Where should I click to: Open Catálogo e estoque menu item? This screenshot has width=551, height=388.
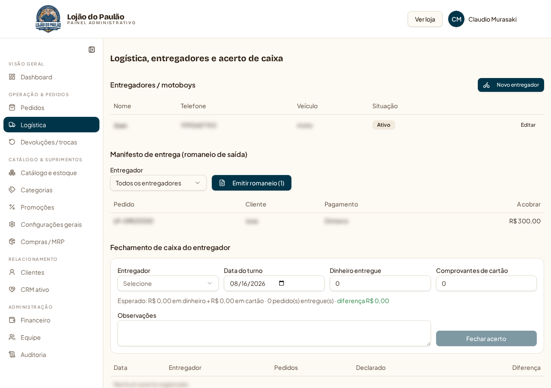[x=51, y=172]
